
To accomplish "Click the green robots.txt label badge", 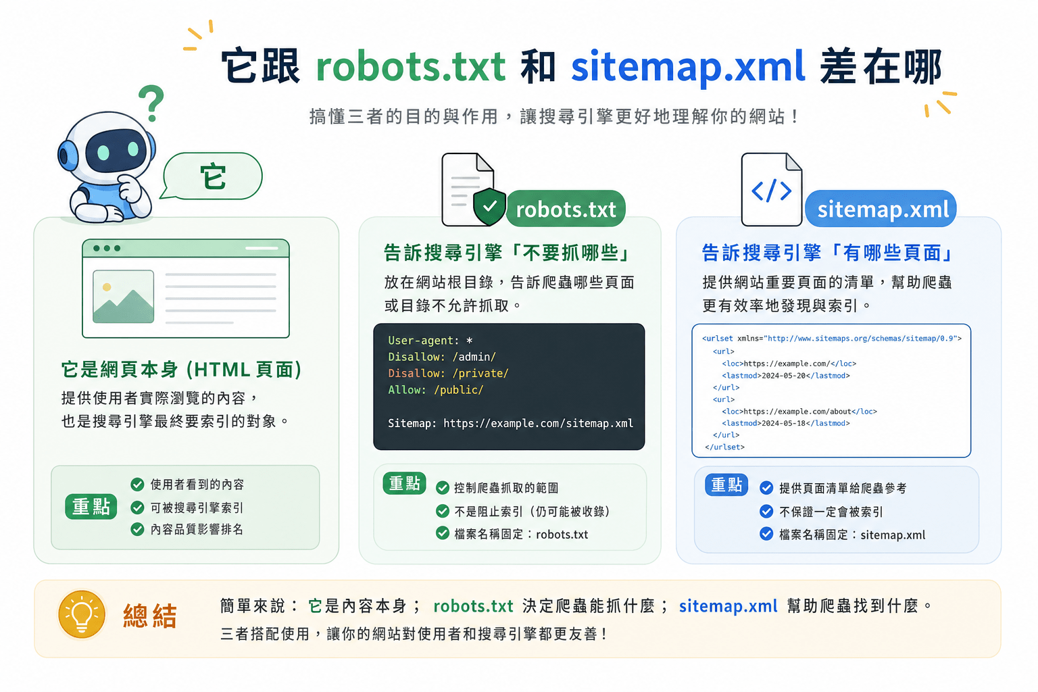I will coord(566,209).
